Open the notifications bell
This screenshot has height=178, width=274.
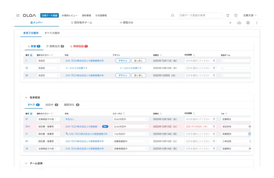[228, 15]
